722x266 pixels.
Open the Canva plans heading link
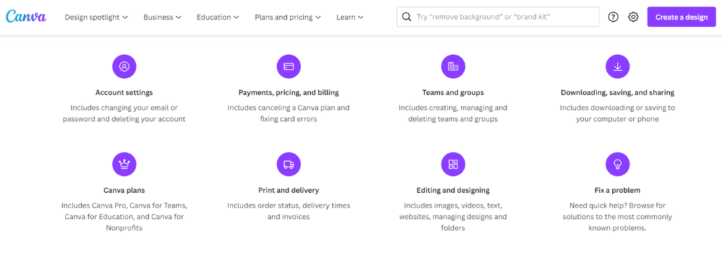tap(124, 190)
